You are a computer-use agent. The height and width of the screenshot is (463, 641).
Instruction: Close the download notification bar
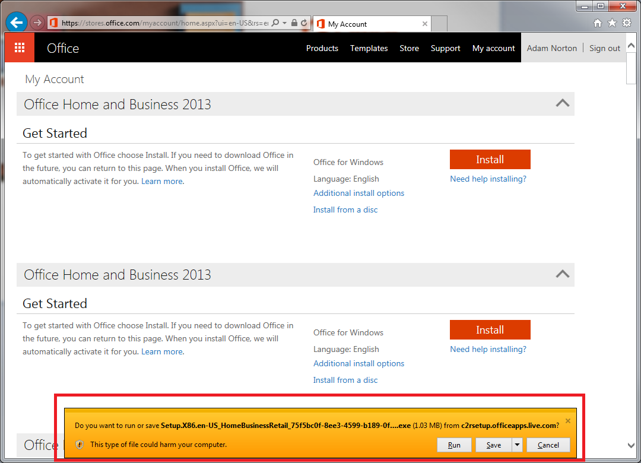pyautogui.click(x=568, y=421)
